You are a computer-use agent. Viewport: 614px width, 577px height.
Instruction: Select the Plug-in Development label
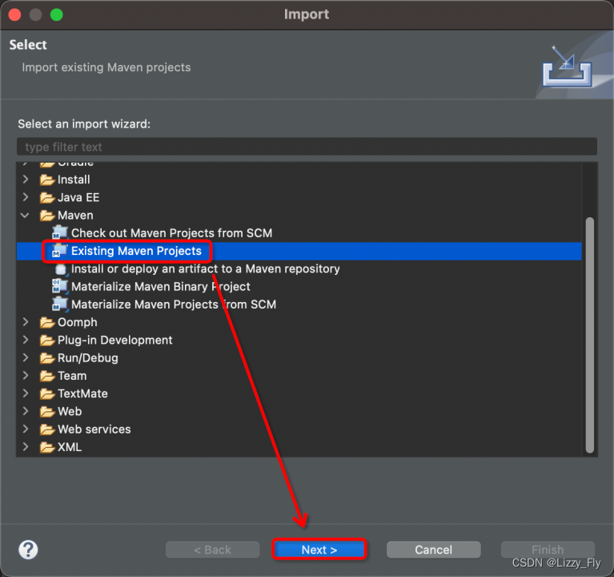coord(114,341)
